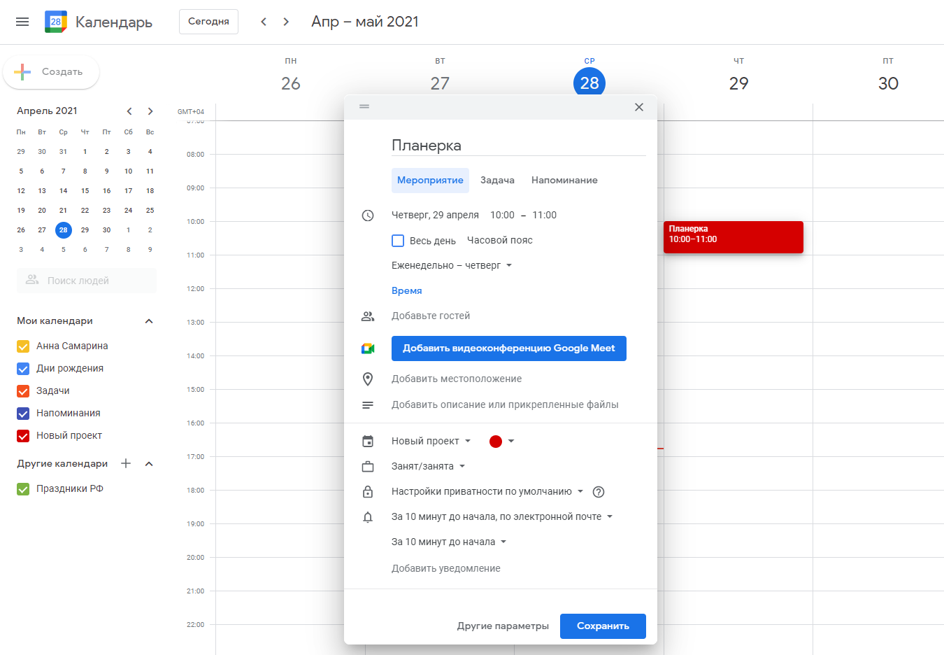Switch to the "Задача" tab
The width and height of the screenshot is (944, 655).
[497, 181]
